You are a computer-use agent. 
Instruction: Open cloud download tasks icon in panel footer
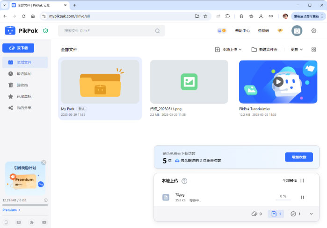click(x=256, y=214)
